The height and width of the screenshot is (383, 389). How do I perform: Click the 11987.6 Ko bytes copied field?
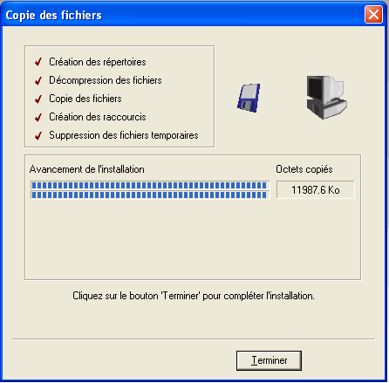[x=316, y=190]
